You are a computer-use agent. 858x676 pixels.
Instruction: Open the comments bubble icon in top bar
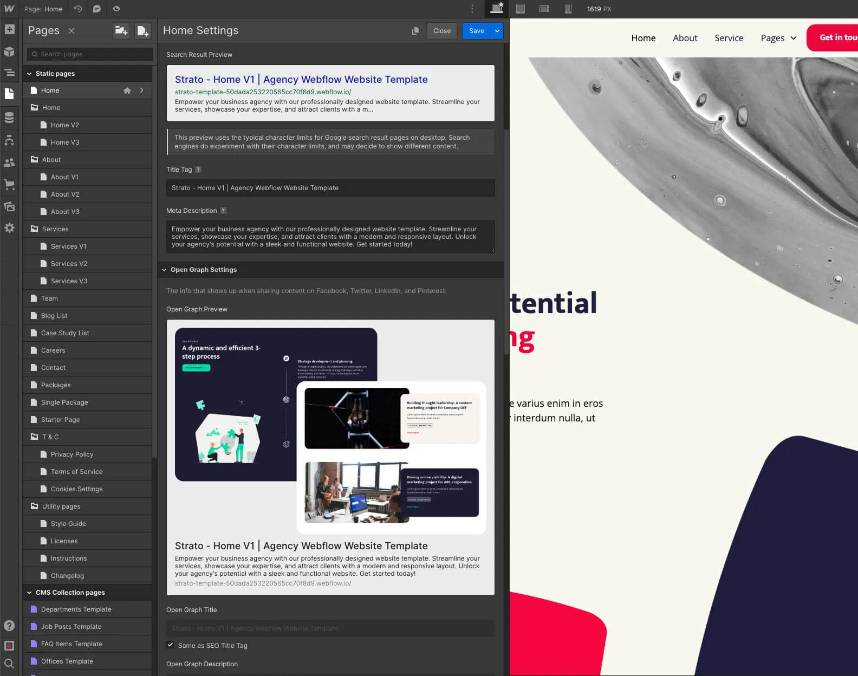coord(97,9)
